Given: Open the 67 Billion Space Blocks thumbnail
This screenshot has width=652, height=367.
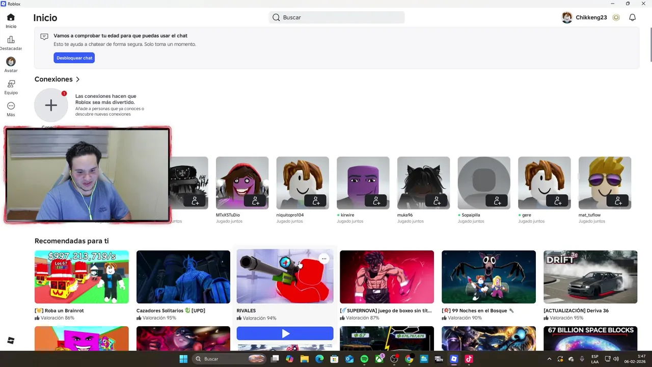Looking at the screenshot, I should click(590, 338).
